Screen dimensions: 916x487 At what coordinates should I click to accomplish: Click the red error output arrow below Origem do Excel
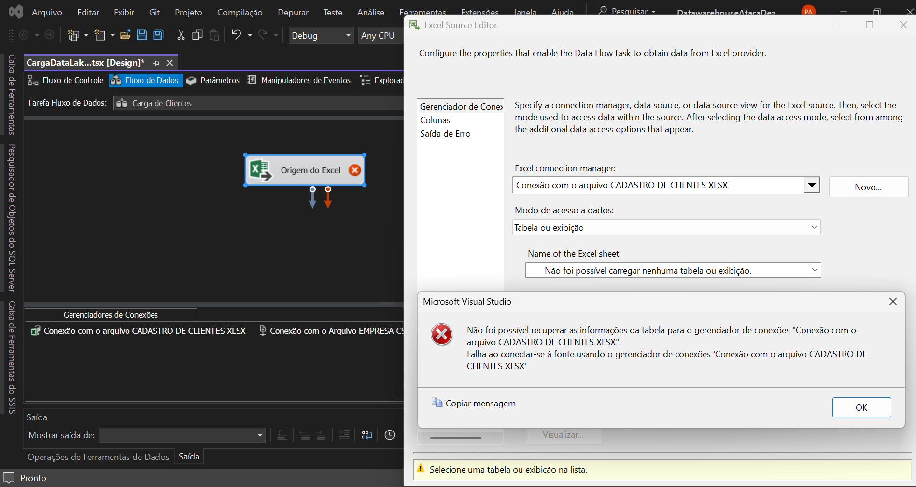tap(328, 197)
